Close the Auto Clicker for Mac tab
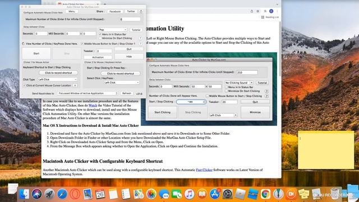359x202 pixels. tap(98, 4)
